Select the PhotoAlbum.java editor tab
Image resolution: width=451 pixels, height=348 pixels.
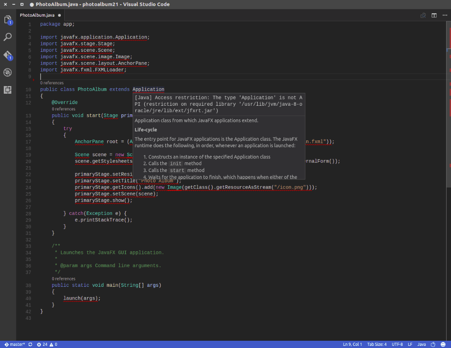tap(36, 15)
